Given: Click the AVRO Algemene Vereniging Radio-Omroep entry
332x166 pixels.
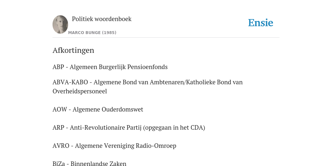Looking at the screenshot, I should pos(114,146).
